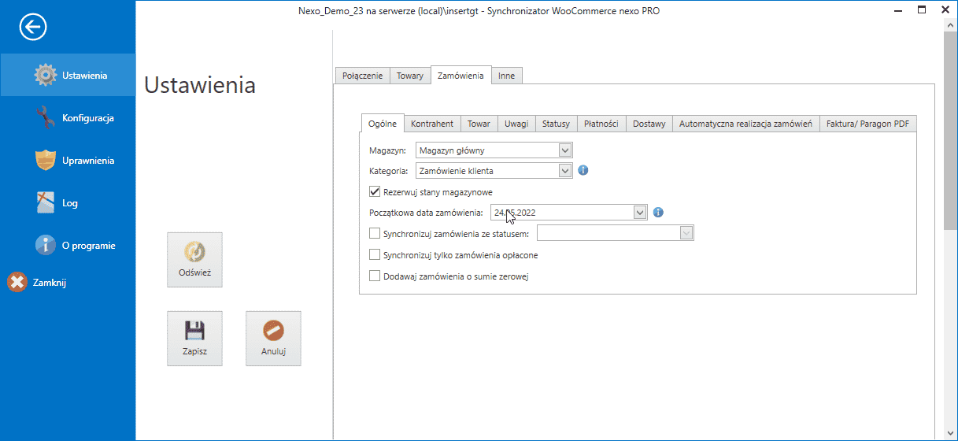
Task: Click the Zamknij sidebar label
Action: [50, 283]
